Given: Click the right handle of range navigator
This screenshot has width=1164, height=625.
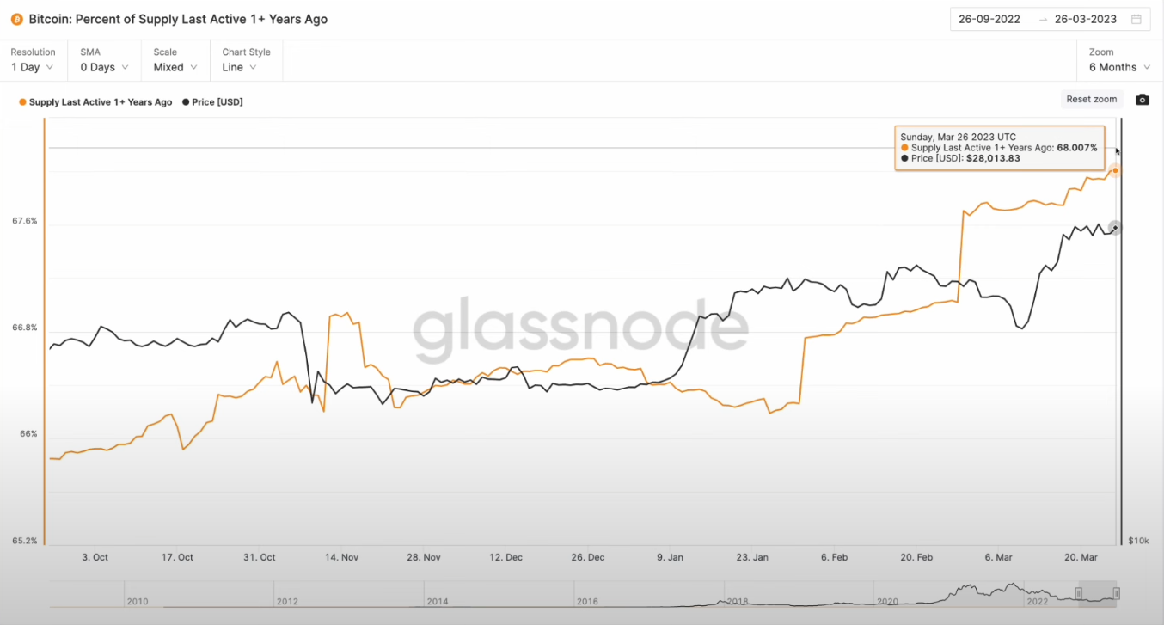Looking at the screenshot, I should pos(1117,593).
